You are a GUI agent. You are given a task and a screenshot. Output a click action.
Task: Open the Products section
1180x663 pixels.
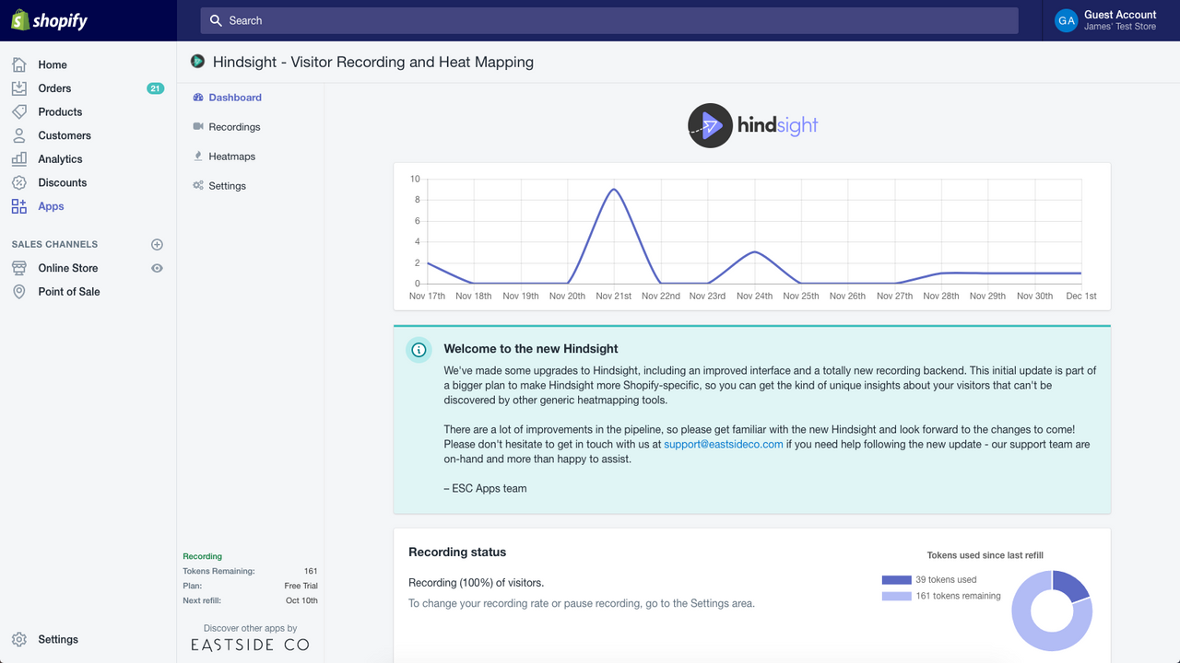(60, 111)
